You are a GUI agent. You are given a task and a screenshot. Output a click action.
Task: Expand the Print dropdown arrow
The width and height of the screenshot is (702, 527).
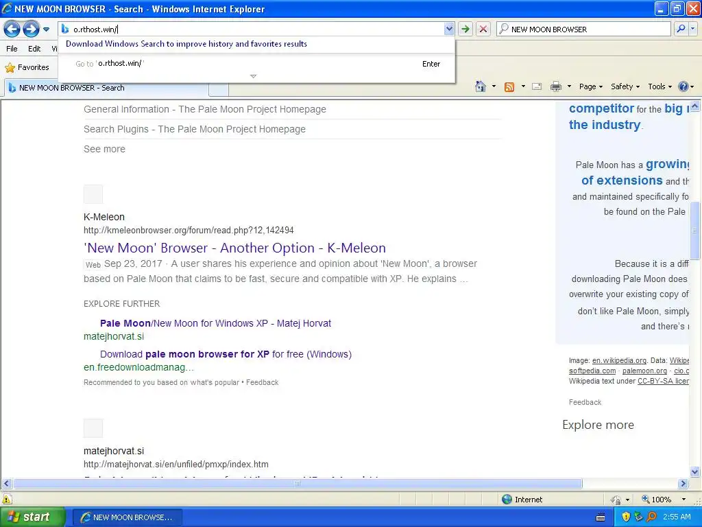click(569, 86)
